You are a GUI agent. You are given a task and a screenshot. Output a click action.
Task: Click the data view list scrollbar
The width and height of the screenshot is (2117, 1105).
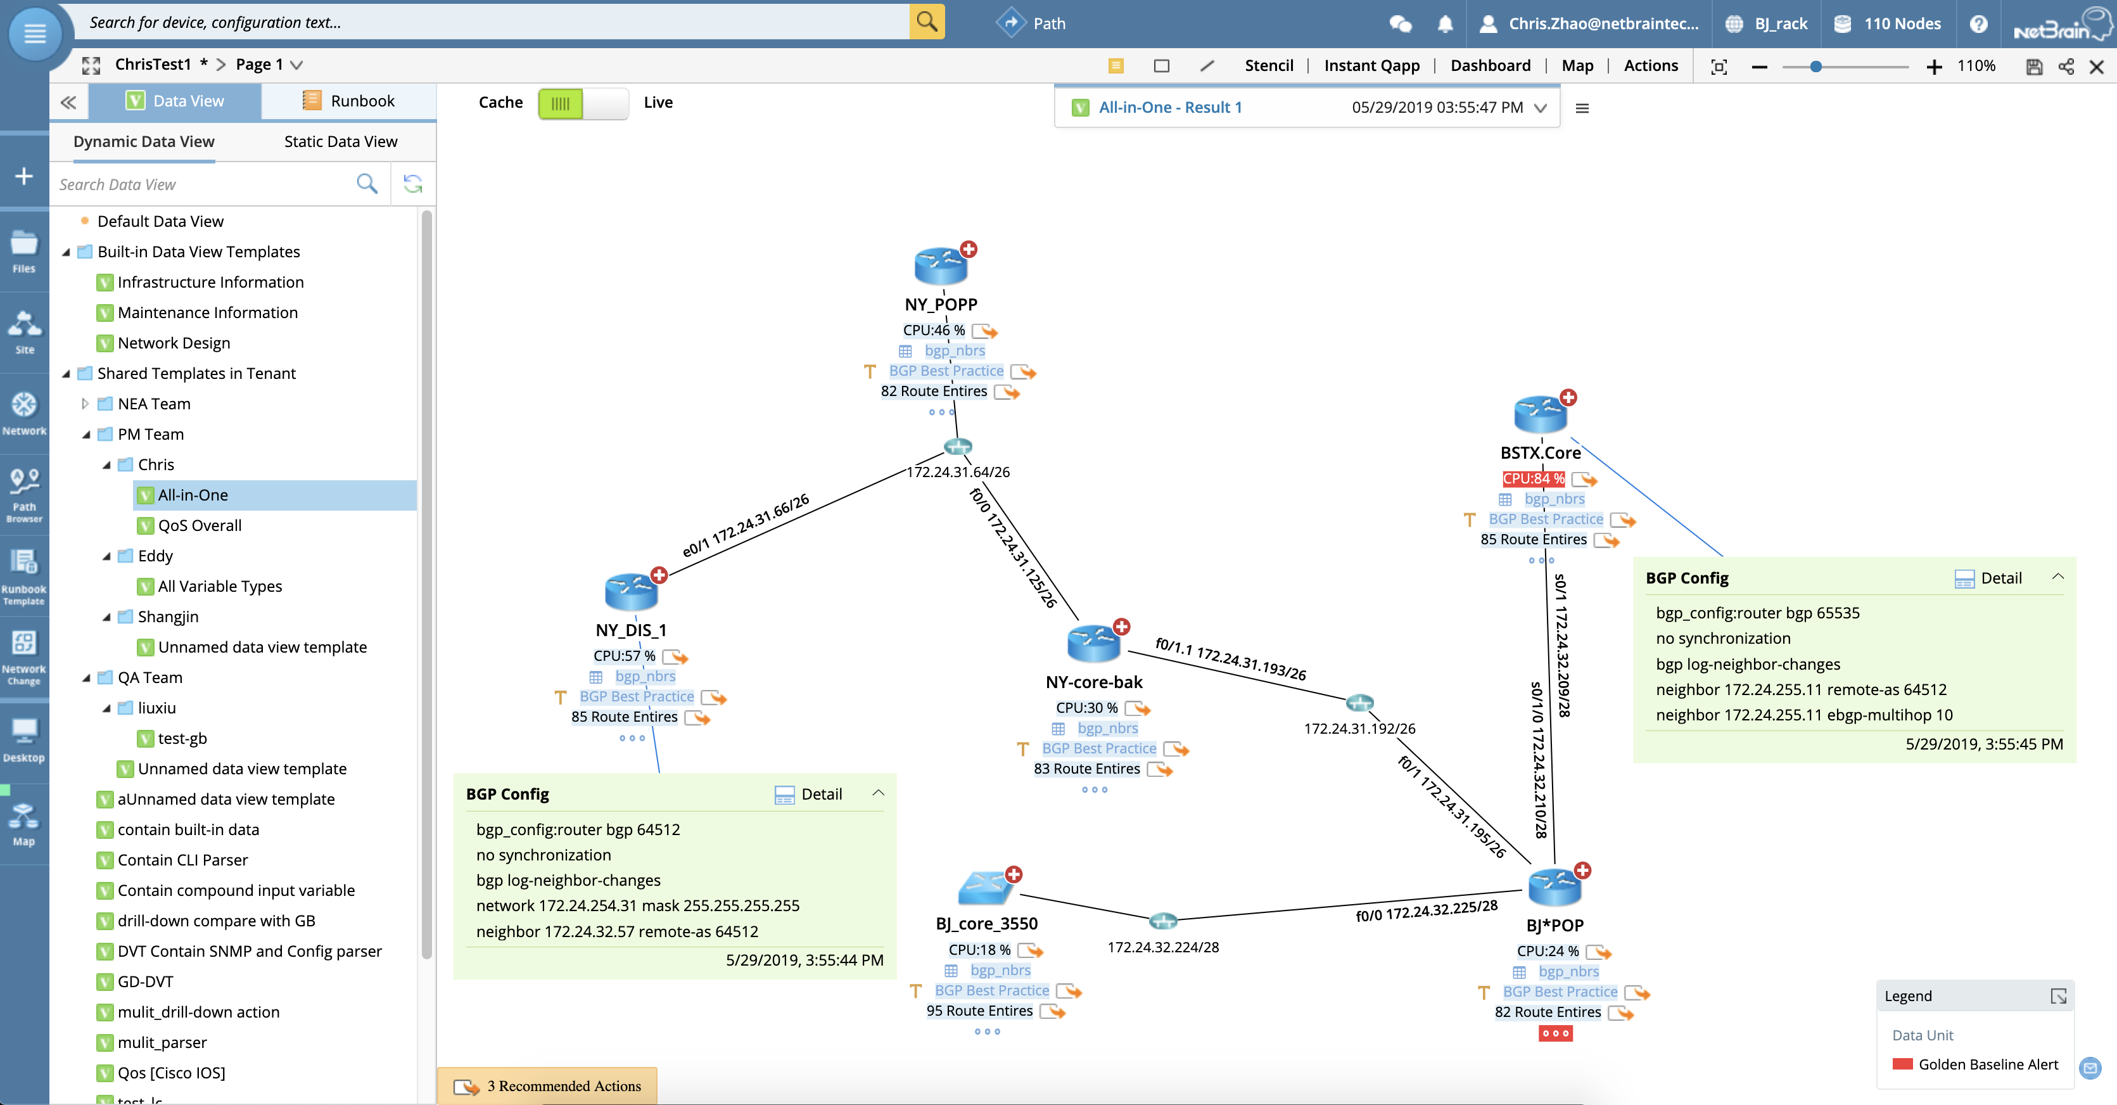click(426, 584)
